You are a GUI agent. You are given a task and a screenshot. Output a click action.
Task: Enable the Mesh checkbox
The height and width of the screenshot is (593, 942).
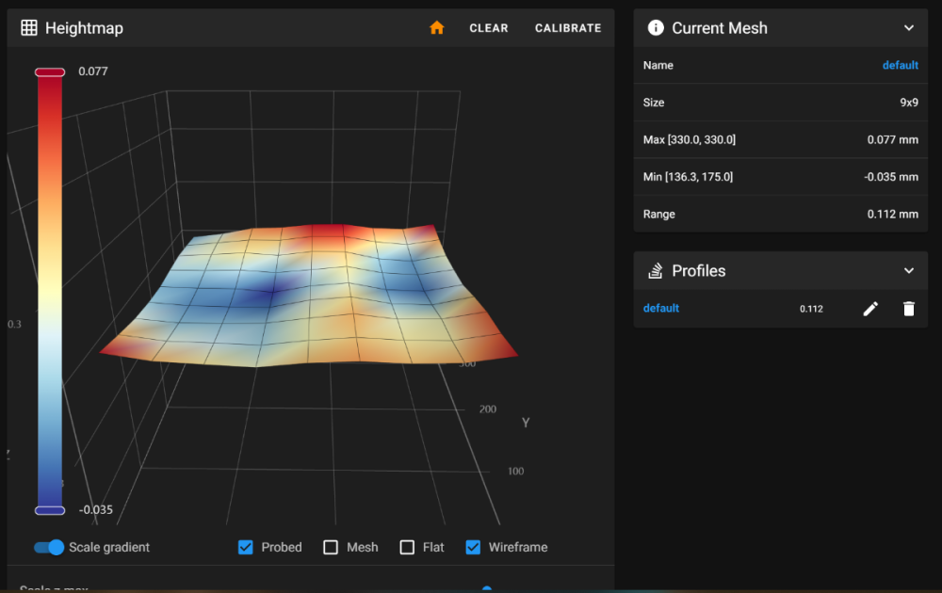[x=331, y=548]
